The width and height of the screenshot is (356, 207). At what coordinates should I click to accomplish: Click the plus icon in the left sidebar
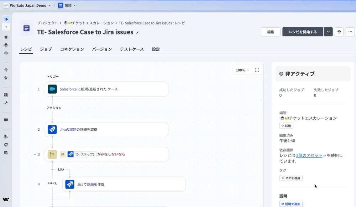[6, 27]
